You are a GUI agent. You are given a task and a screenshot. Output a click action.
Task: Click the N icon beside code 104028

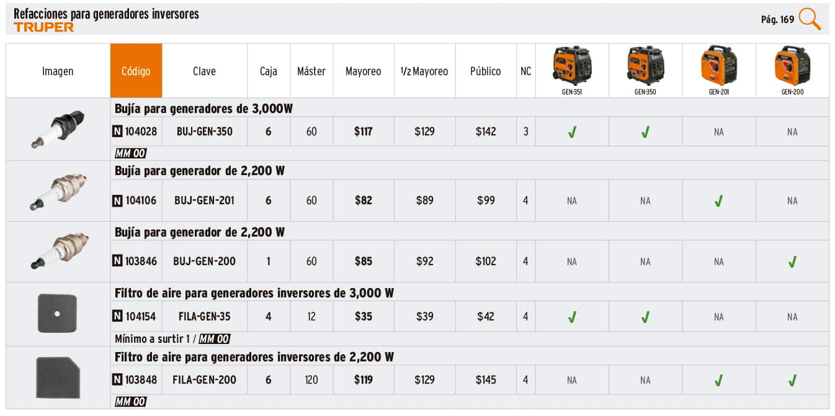117,132
